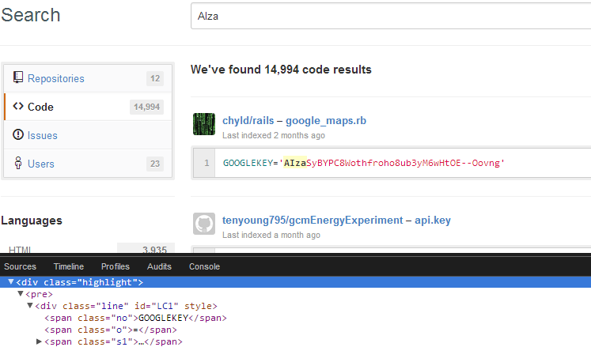Image resolution: width=591 pixels, height=347 pixels.
Task: Expand the span s1 element
Action: pyautogui.click(x=40, y=341)
